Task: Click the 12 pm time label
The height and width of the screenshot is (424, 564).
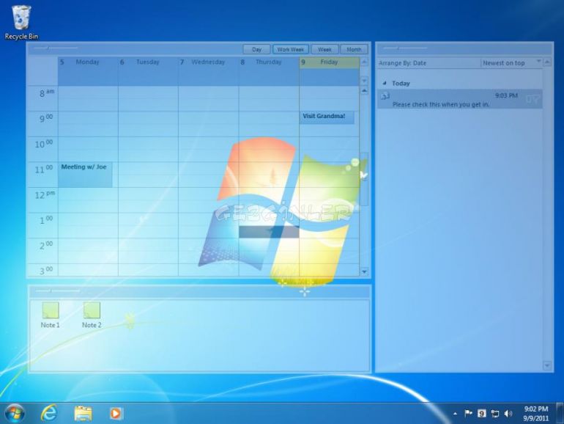Action: coord(45,195)
